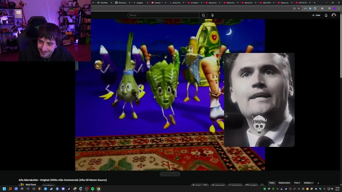Open the blue V taskbar app
342x192 pixels.
[16, 189]
